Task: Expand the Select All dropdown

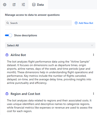Action: (x=50, y=45)
